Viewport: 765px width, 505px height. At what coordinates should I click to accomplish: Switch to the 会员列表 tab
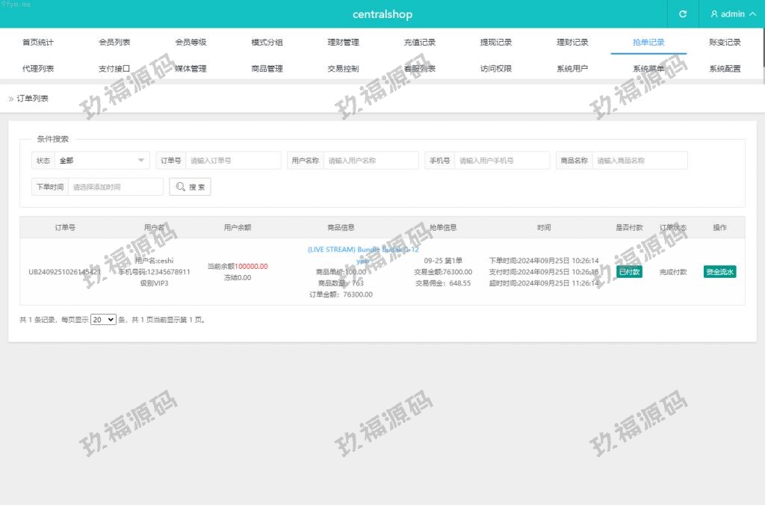point(114,43)
